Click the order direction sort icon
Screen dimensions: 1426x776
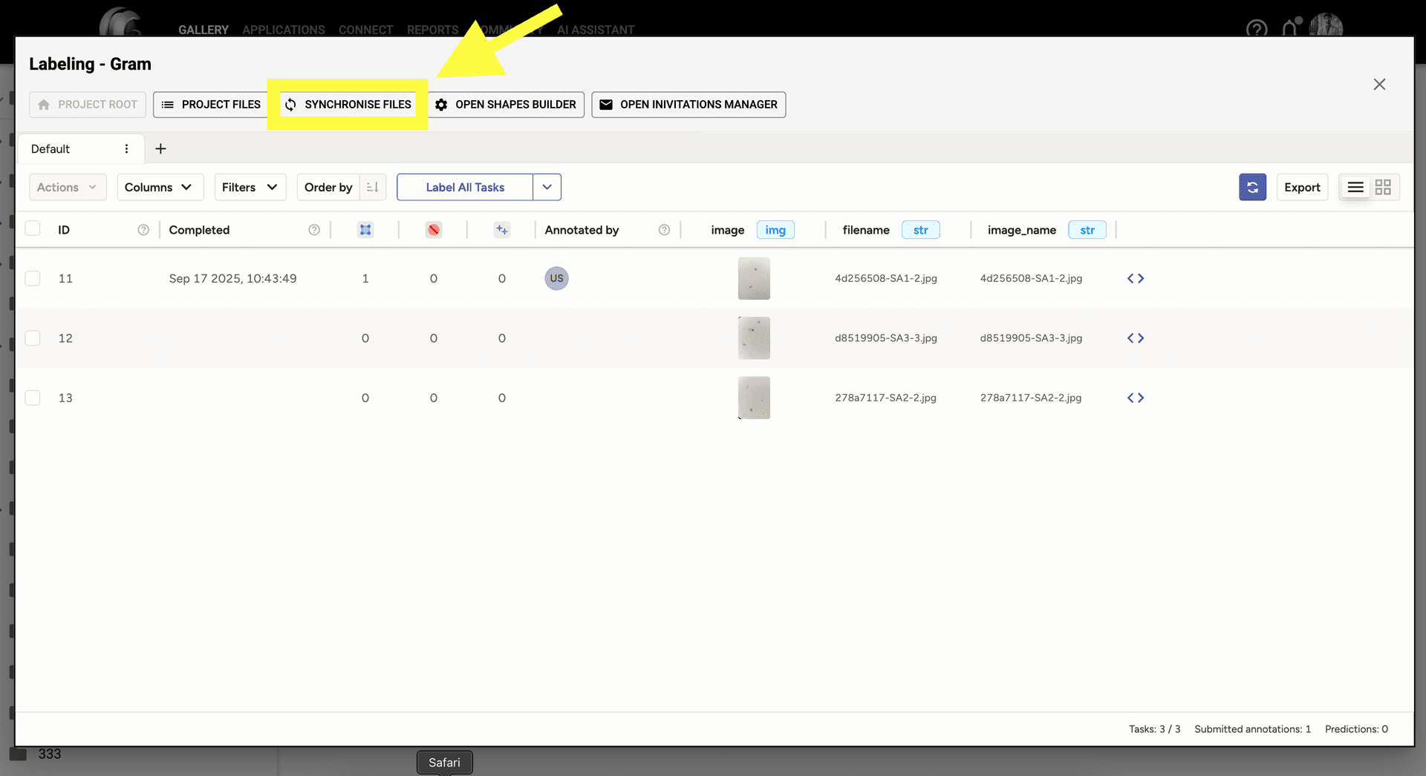(373, 188)
